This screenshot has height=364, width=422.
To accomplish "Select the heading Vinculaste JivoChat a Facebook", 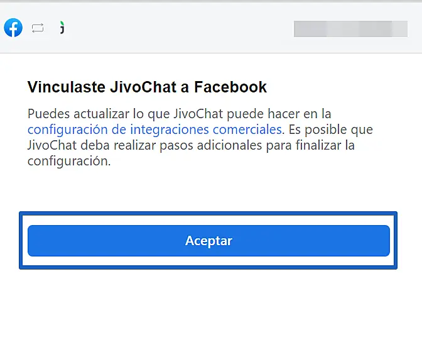I will point(147,87).
